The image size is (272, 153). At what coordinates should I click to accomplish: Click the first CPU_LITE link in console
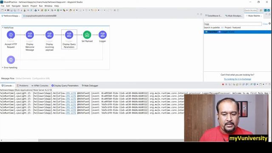coord(71,93)
